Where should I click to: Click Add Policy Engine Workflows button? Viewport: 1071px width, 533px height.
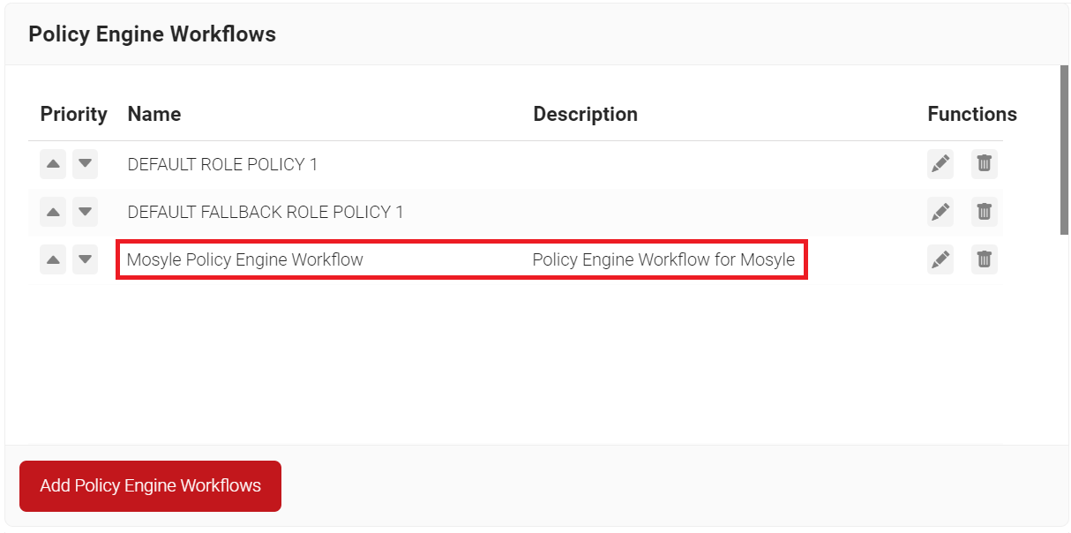(150, 486)
